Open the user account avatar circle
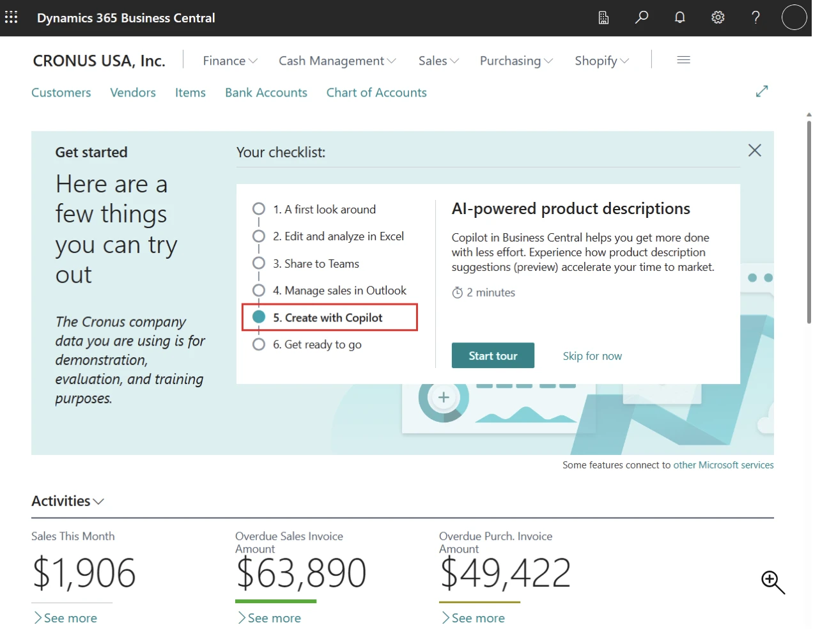Screen dimensions: 813x639 tap(794, 17)
